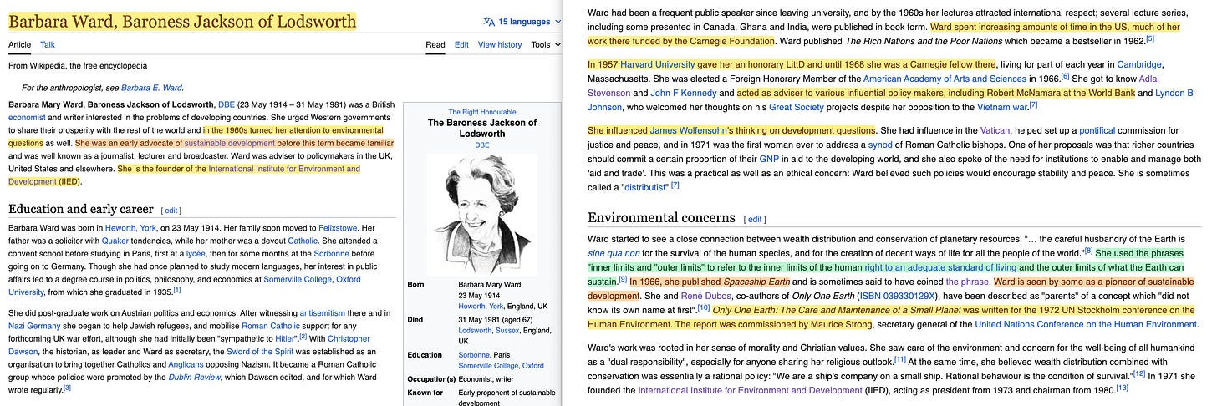Open View history tab
This screenshot has height=406, width=1217.
[500, 44]
